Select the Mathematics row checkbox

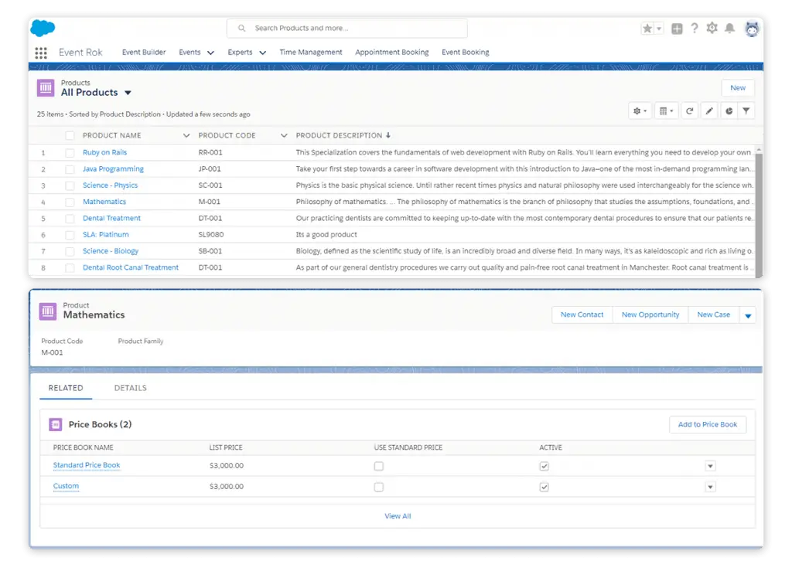(x=70, y=202)
